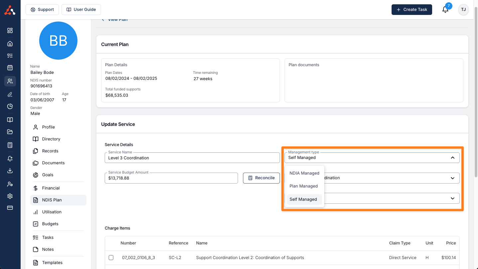Click the notifications bell icon
478x269 pixels.
tap(445, 10)
